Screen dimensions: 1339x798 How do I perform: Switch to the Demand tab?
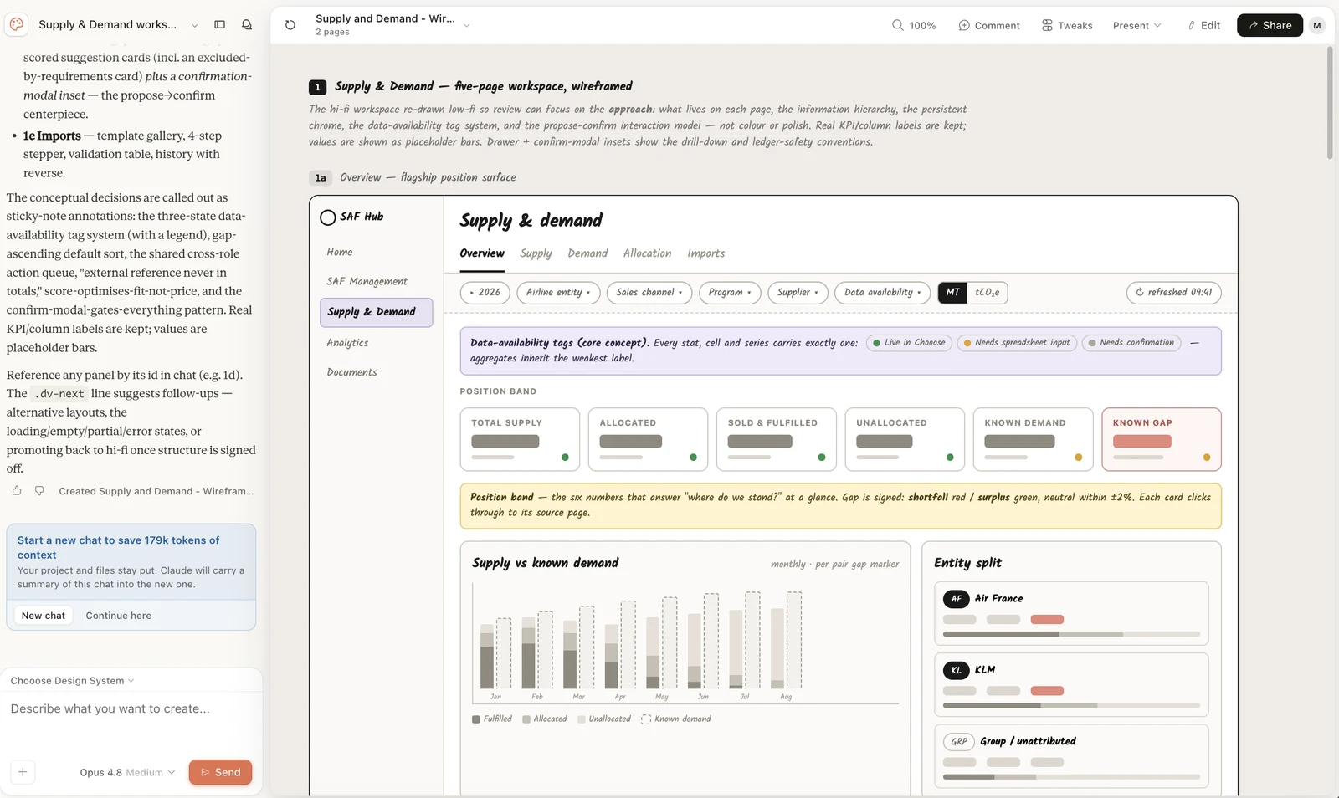(587, 253)
